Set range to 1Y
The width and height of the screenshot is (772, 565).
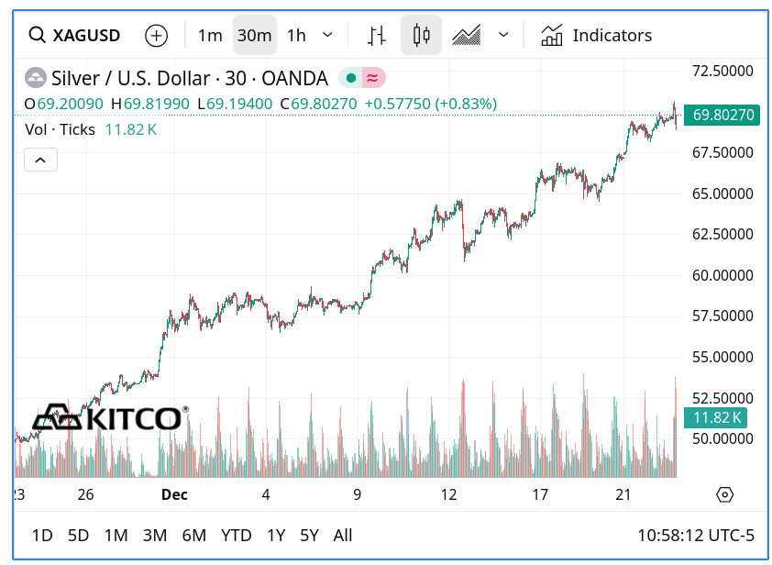click(276, 536)
